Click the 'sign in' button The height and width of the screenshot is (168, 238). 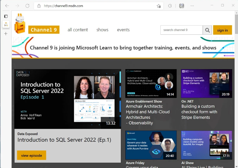pos(222,30)
